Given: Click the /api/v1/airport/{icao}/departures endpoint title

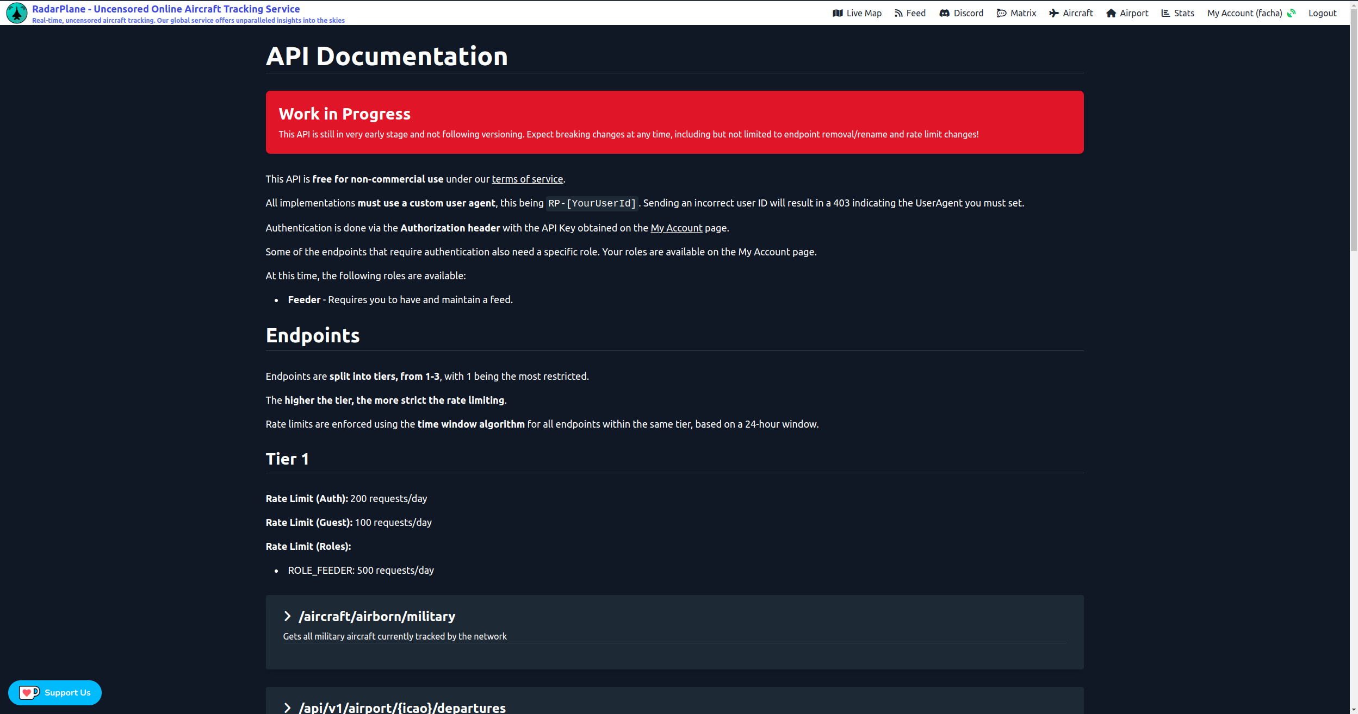Looking at the screenshot, I should tap(402, 707).
